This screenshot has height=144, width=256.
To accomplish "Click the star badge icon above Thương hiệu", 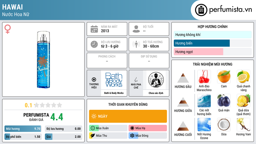I will [94, 79].
